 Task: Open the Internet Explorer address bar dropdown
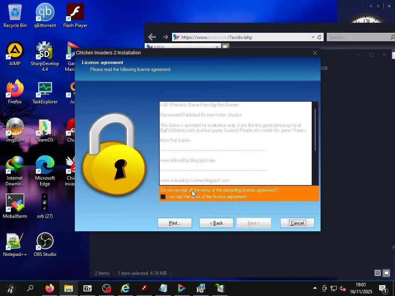click(313, 37)
